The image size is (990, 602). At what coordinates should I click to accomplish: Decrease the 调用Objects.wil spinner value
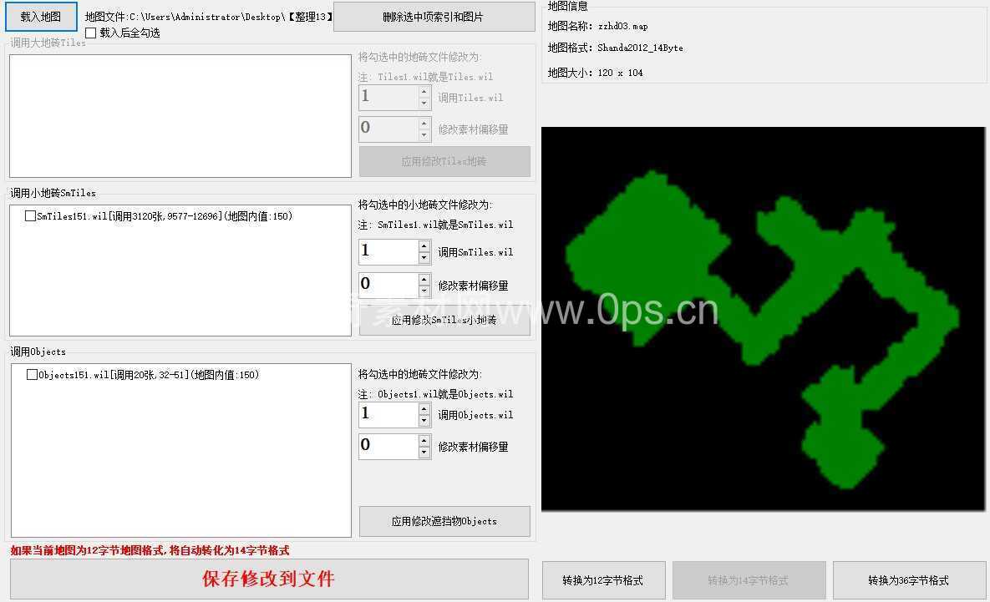[x=424, y=421]
